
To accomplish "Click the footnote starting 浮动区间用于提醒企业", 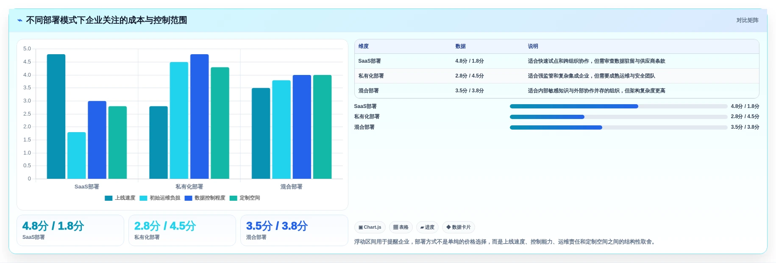I will click(x=506, y=242).
